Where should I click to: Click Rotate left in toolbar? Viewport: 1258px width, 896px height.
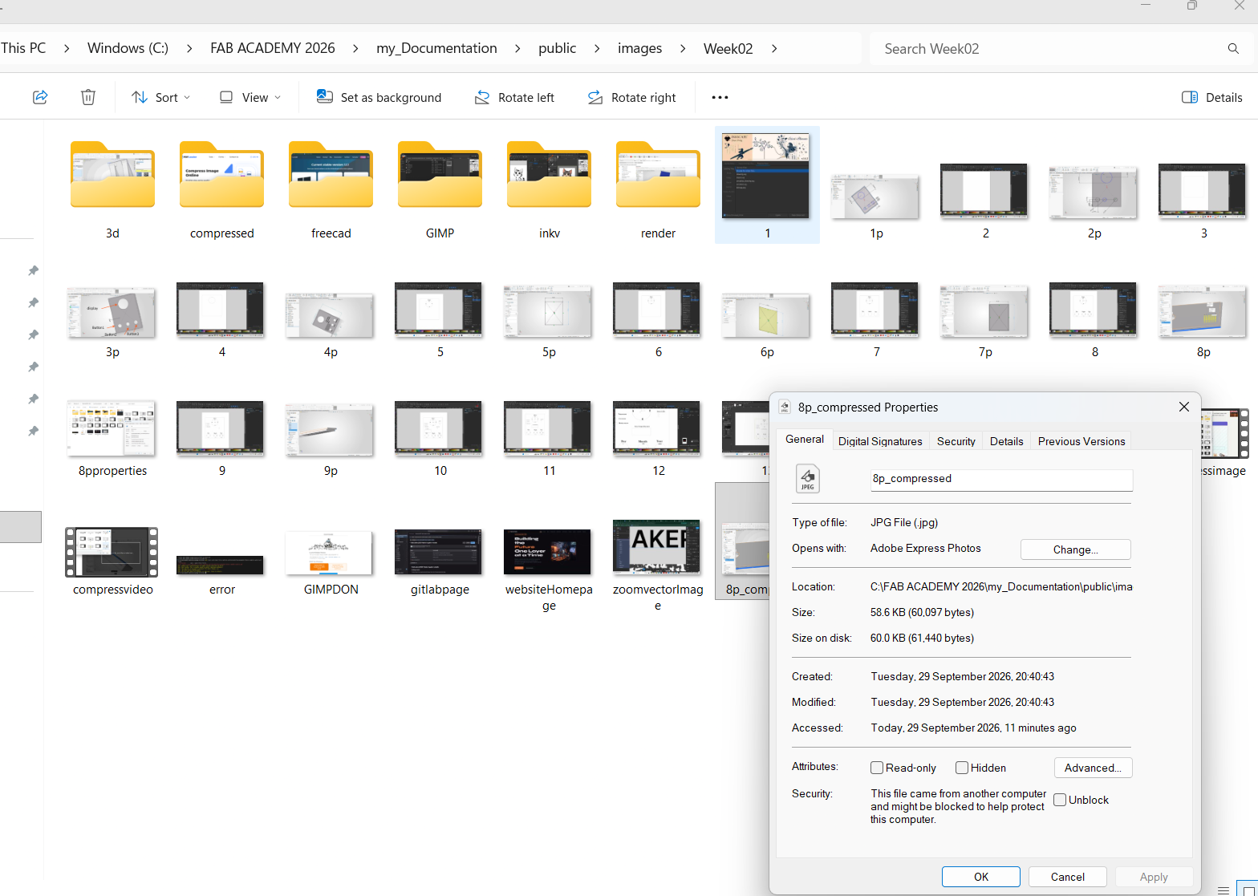(514, 97)
